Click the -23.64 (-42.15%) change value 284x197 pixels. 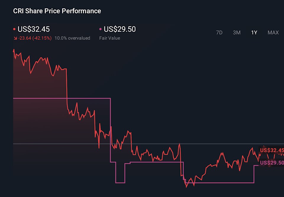35,38
